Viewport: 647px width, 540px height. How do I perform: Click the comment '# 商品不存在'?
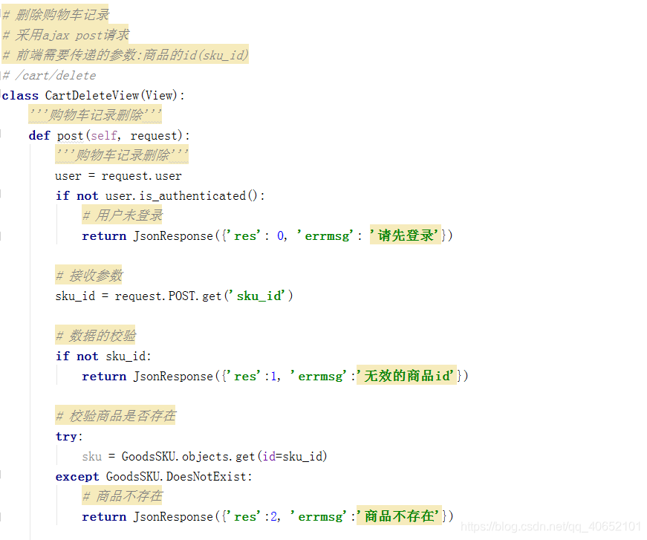pos(122,496)
